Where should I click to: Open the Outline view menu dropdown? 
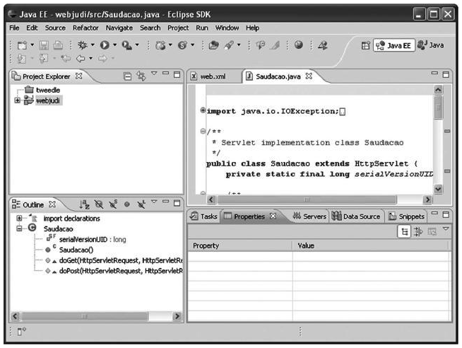point(153,204)
